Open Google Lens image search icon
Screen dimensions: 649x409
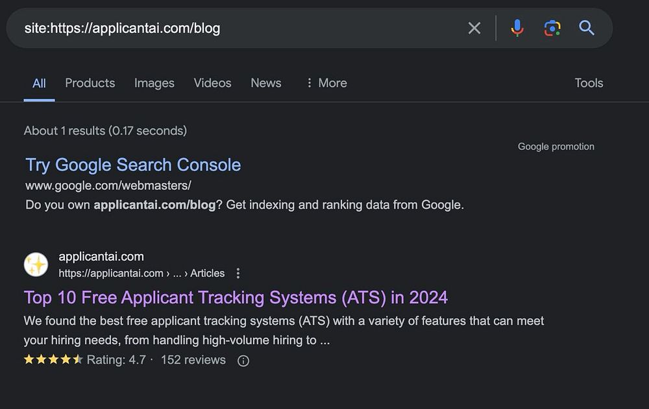coord(552,28)
